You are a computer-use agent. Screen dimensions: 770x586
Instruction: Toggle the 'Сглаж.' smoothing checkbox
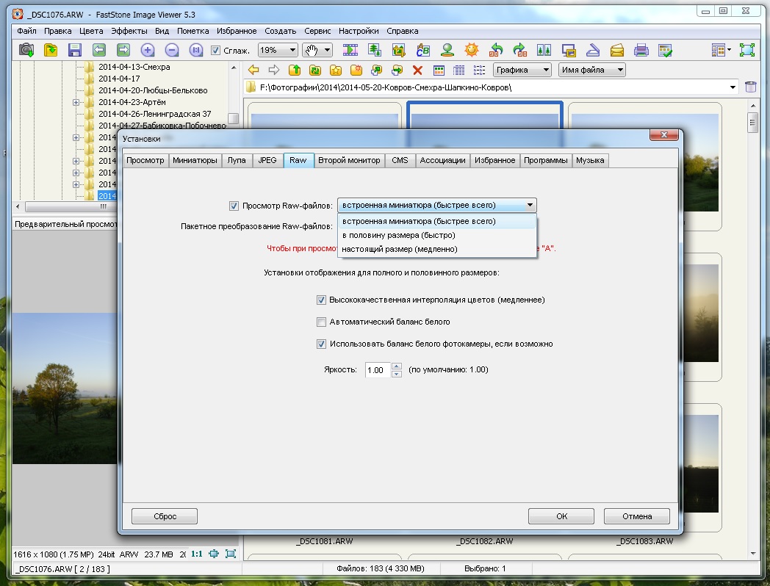pos(215,50)
